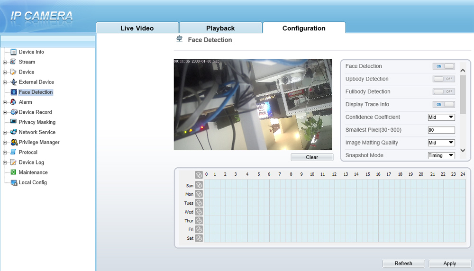
Task: Open the Snapshot Mode dropdown
Action: (x=441, y=155)
